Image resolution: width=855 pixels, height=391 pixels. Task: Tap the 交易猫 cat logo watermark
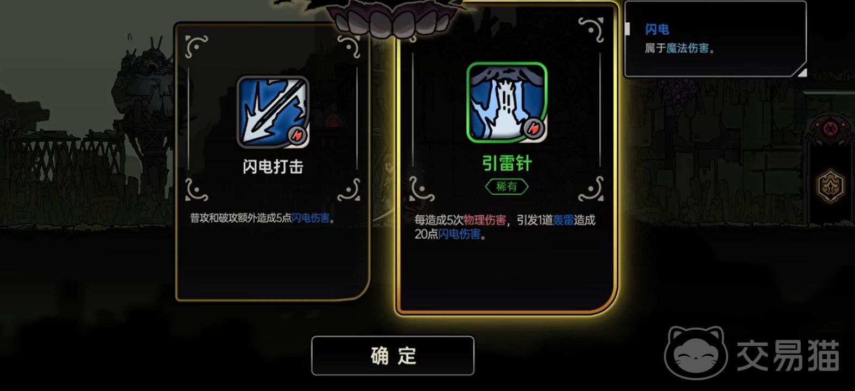pyautogui.click(x=696, y=352)
